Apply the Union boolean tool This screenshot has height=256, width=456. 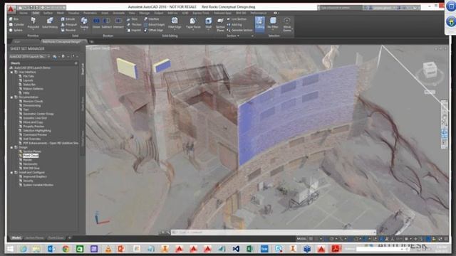coord(96,23)
